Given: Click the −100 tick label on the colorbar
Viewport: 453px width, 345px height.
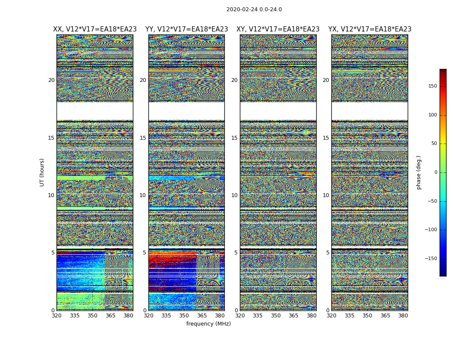Looking at the screenshot, I should [431, 229].
